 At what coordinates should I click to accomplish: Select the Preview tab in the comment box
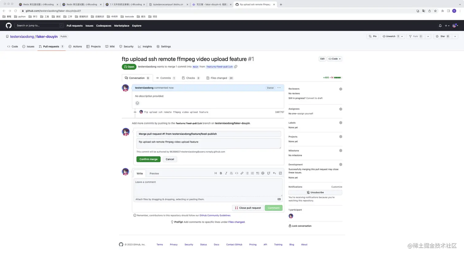point(154,174)
